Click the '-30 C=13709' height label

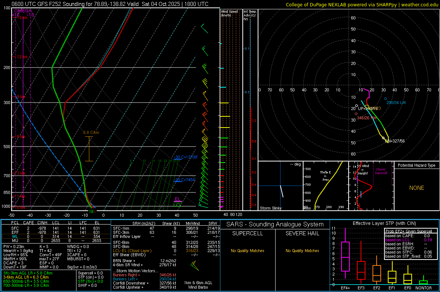[x=185, y=157]
